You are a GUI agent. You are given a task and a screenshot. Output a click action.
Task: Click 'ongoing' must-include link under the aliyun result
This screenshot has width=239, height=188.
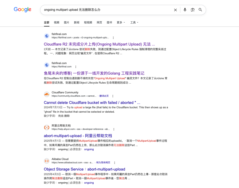tap(89, 149)
